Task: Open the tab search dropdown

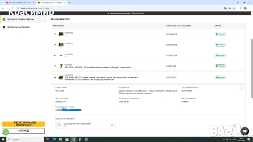Action: click(x=3, y=3)
